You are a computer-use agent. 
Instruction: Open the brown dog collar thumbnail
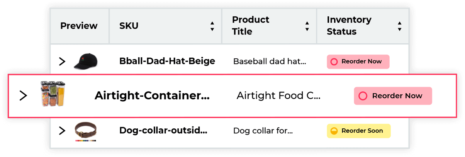coord(85,131)
